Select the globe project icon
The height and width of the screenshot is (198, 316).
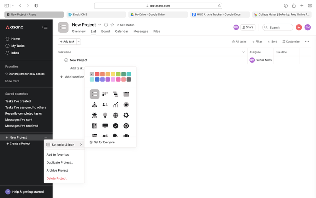(x=116, y=115)
